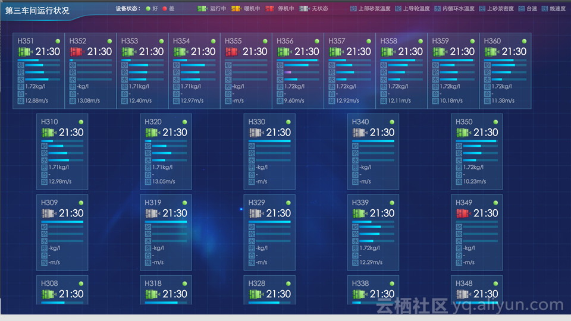Click the 1.71kg/l density on H310
Image resolution: width=571 pixels, height=321 pixels.
point(59,168)
